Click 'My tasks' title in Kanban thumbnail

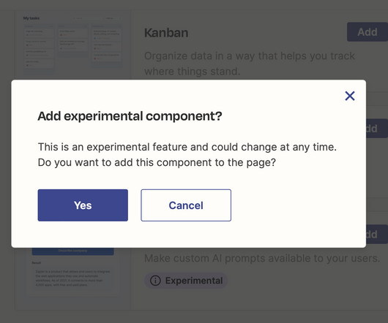coord(31,18)
